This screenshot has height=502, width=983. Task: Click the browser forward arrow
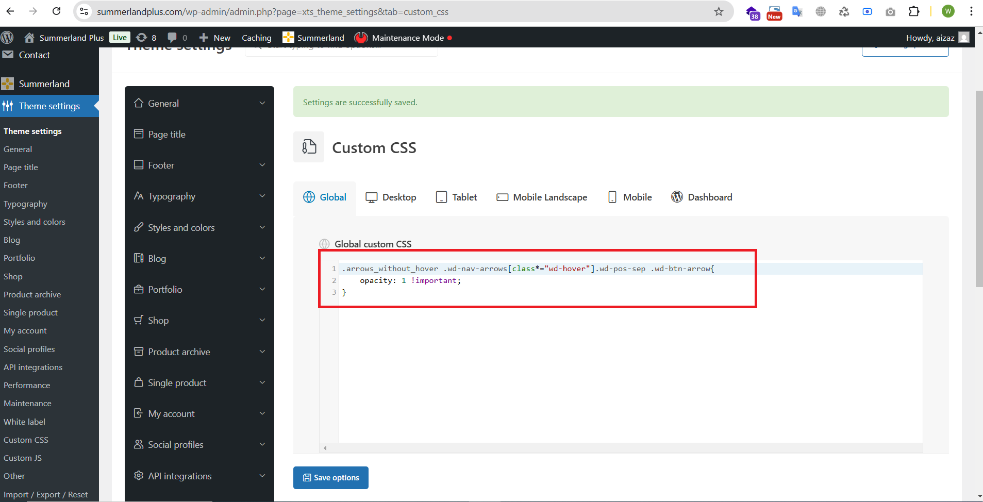(34, 11)
